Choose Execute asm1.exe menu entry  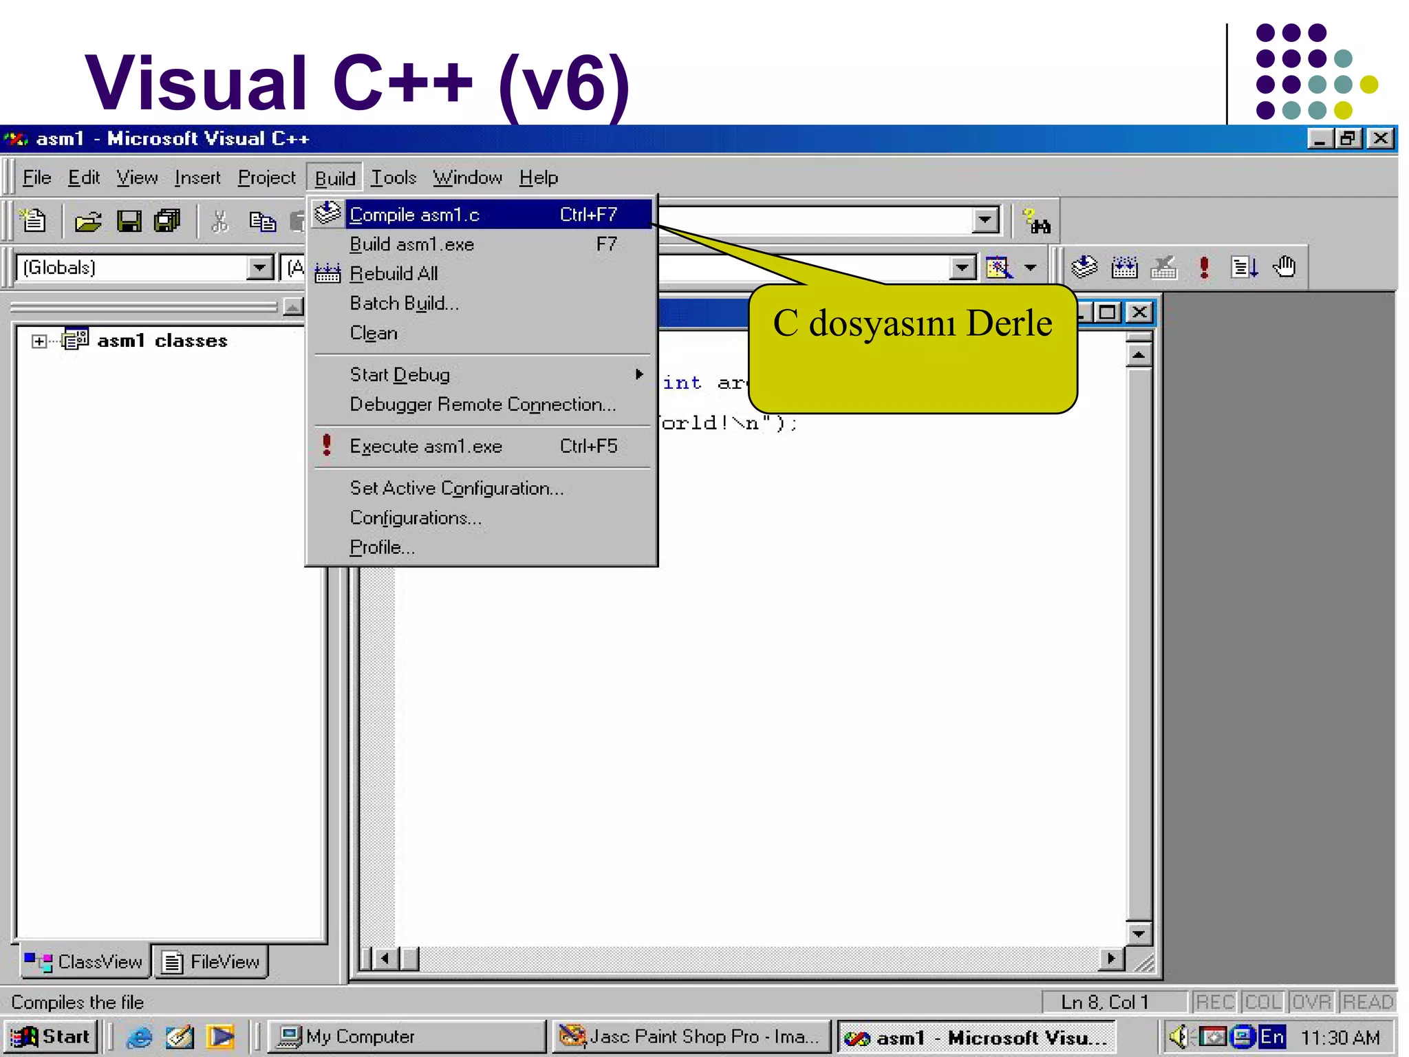[482, 447]
